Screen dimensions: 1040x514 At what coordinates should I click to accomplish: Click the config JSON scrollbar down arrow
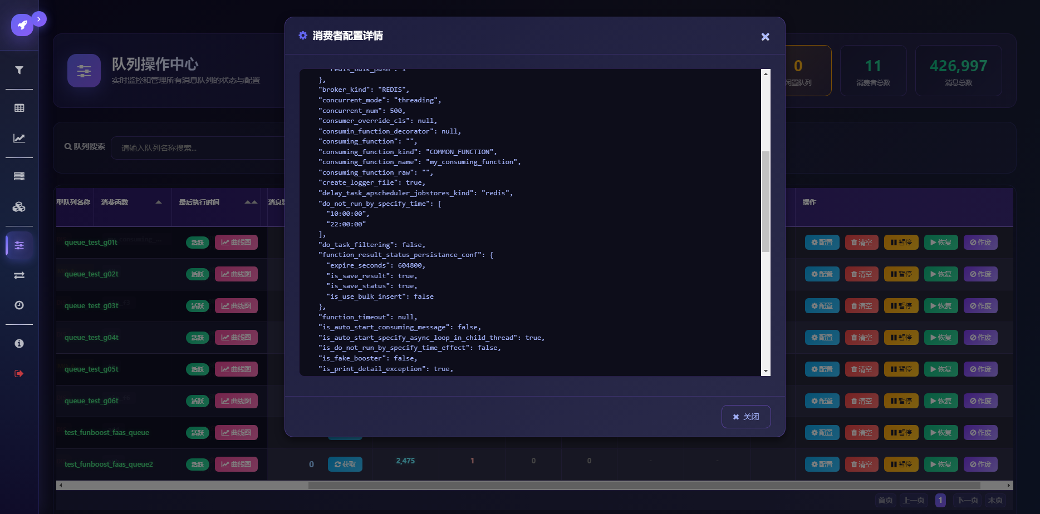pyautogui.click(x=766, y=371)
